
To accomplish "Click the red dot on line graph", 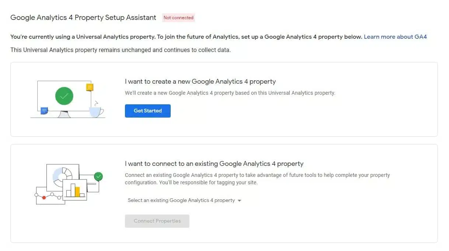I will [x=44, y=198].
